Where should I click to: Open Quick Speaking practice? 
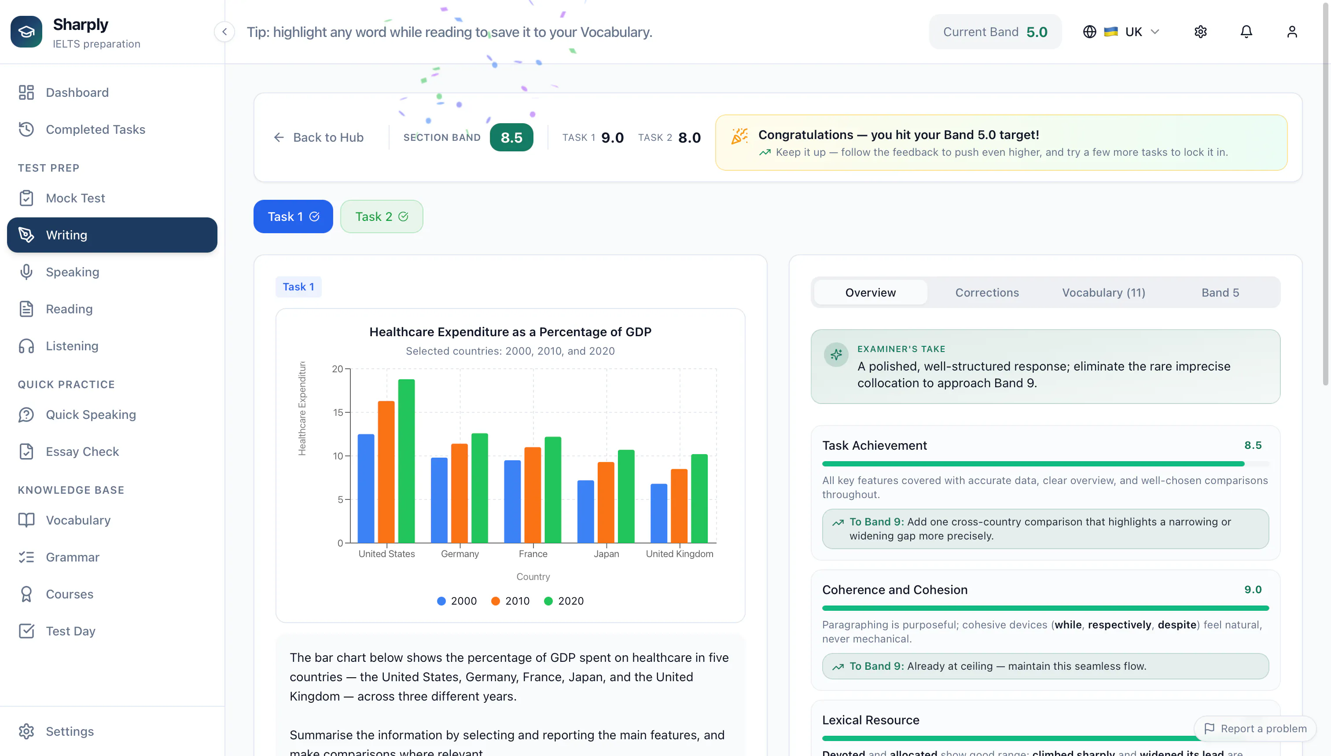click(112, 415)
